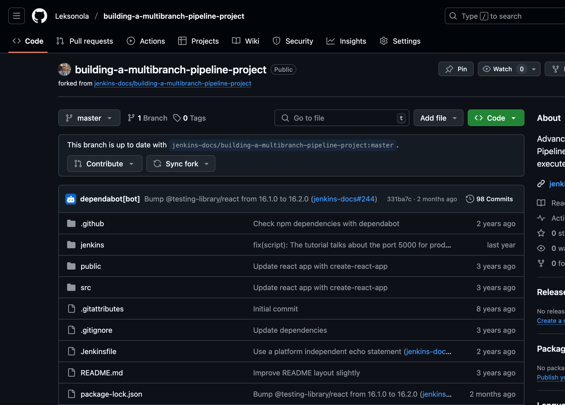Open the Insights tab
Image resolution: width=565 pixels, height=405 pixels.
click(346, 41)
